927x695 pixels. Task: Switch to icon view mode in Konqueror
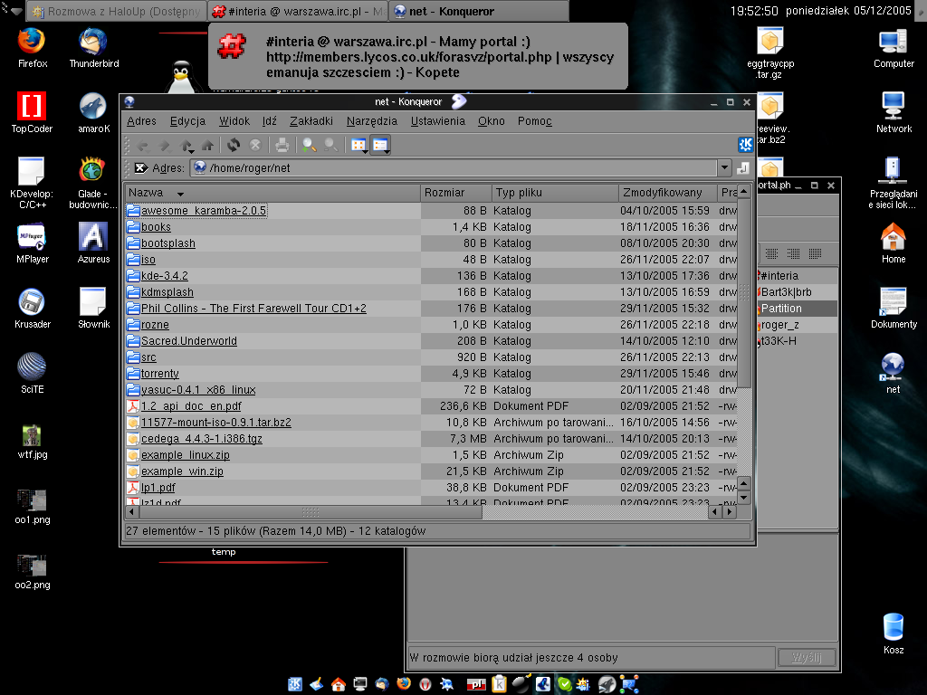[358, 145]
